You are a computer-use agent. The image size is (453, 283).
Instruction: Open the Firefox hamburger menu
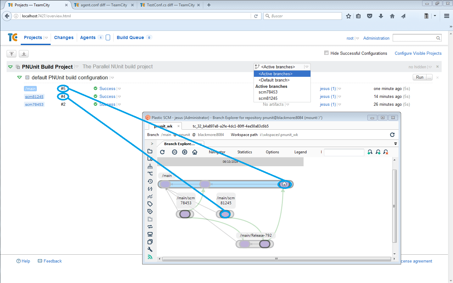coord(446,16)
